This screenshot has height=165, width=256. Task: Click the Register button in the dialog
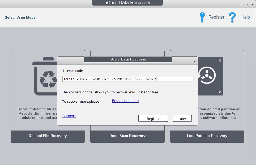pyautogui.click(x=153, y=118)
